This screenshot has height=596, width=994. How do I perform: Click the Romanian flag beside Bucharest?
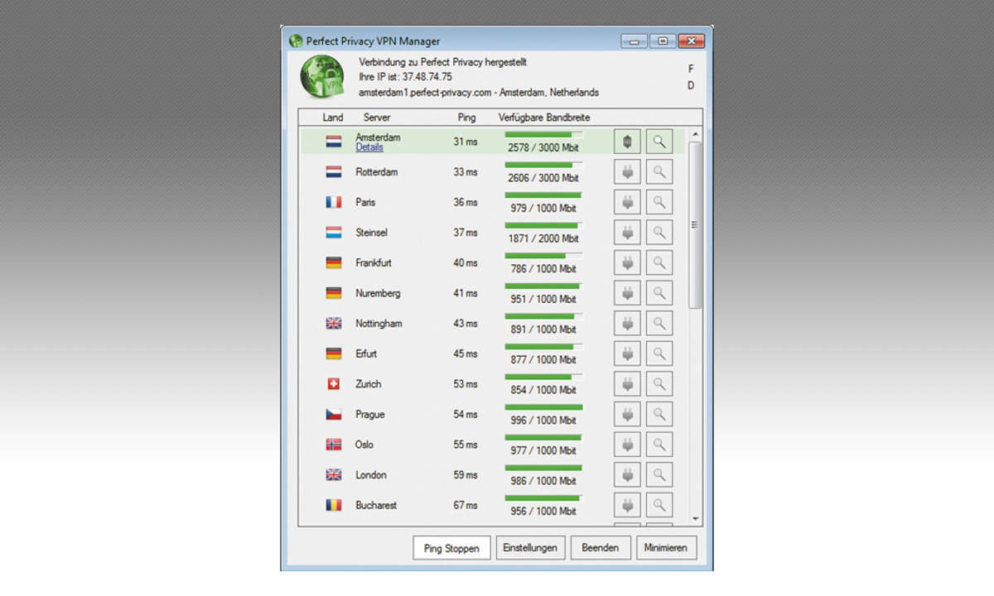(x=334, y=505)
